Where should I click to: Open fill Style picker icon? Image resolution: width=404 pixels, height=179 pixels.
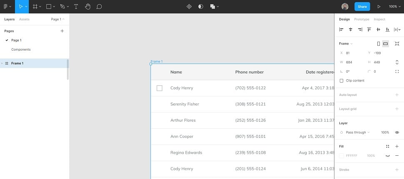pos(387,146)
